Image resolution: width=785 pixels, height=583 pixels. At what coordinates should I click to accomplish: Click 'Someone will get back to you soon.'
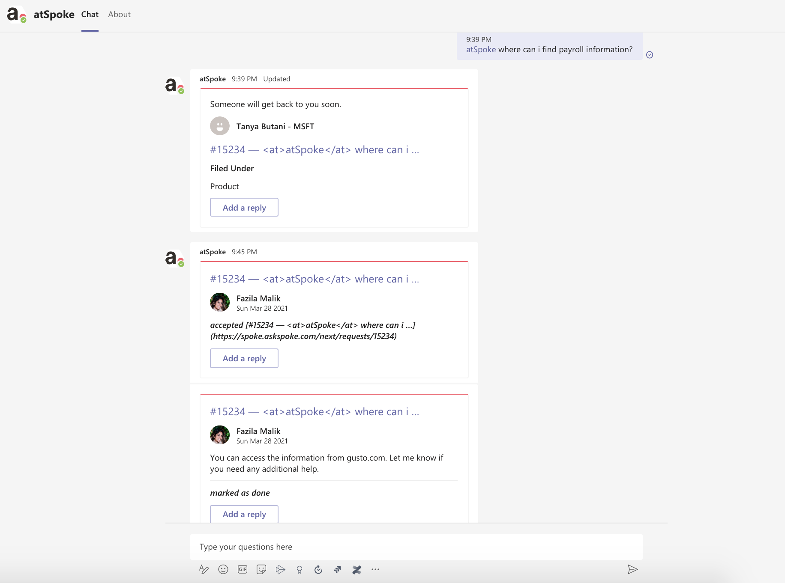(x=276, y=104)
